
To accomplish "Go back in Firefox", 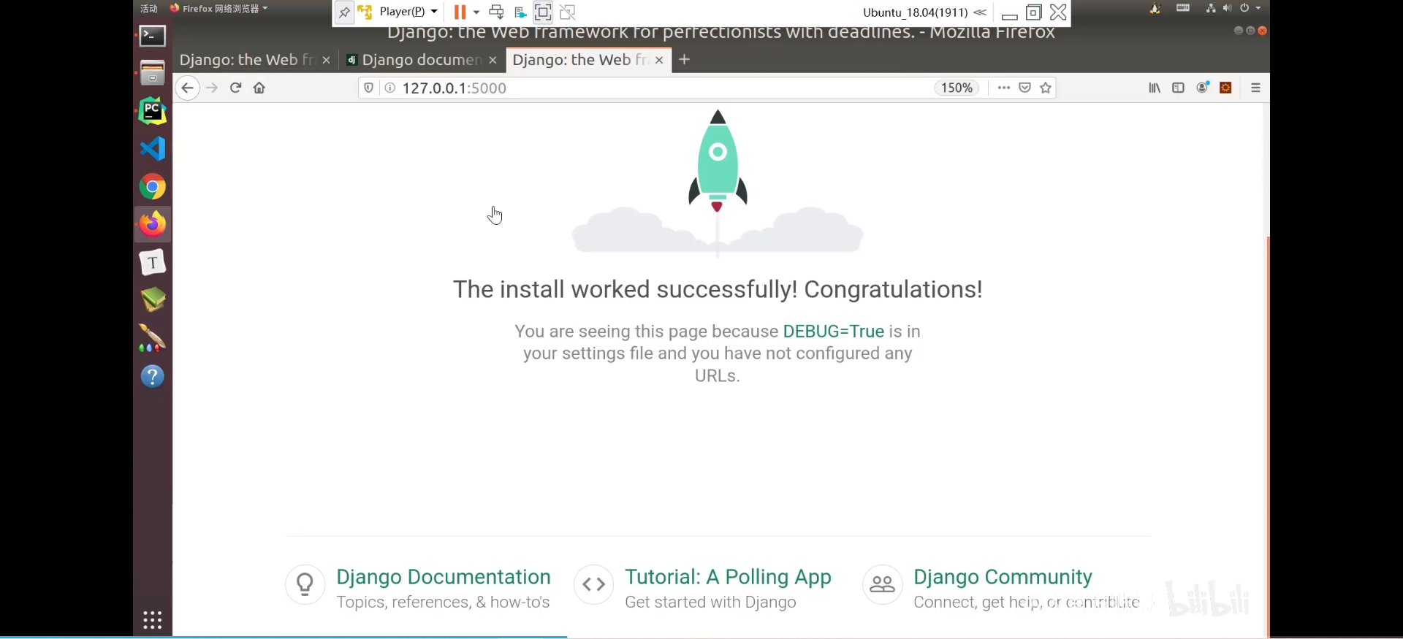I will tap(188, 88).
